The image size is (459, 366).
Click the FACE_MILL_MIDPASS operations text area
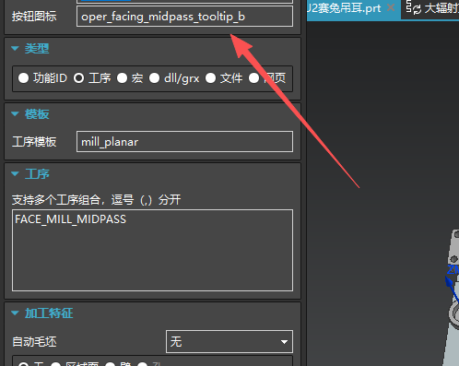pos(152,250)
